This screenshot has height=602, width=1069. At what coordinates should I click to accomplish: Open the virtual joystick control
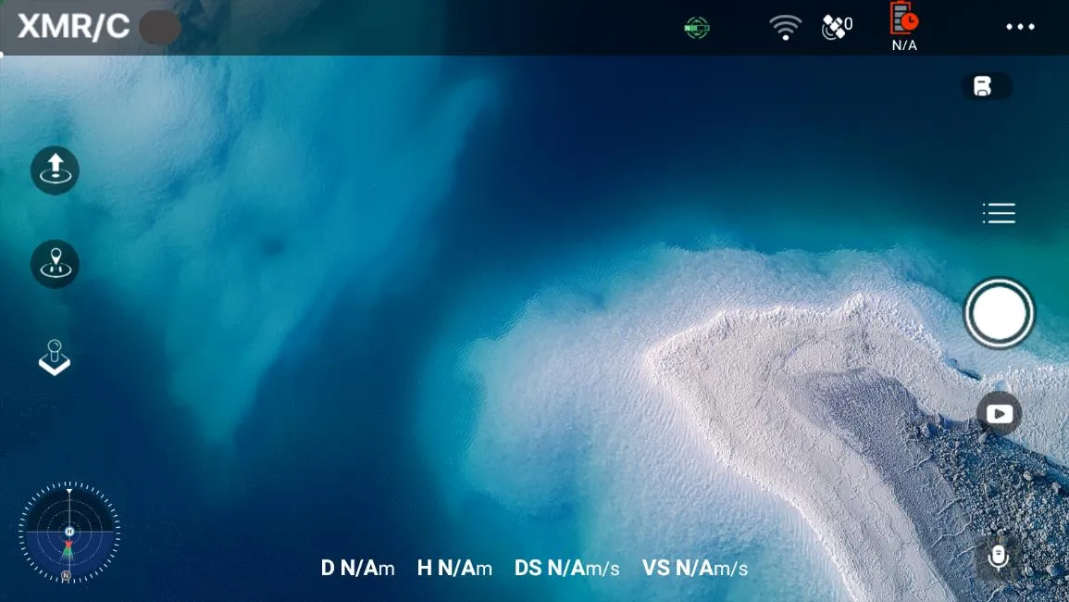(x=55, y=357)
